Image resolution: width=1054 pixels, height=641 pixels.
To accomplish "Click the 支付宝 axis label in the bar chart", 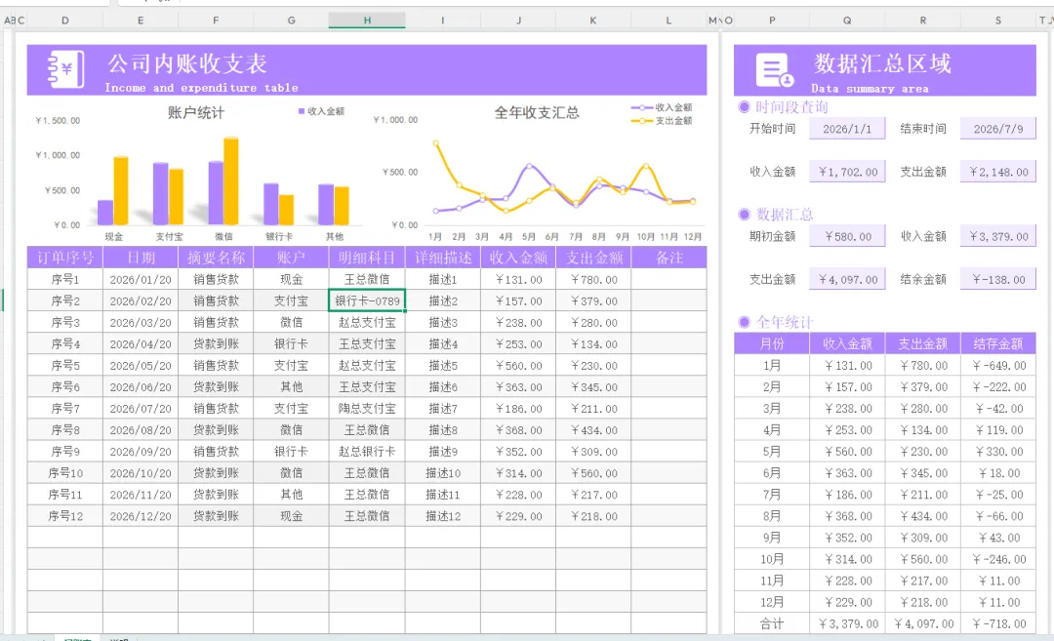I will coord(169,236).
